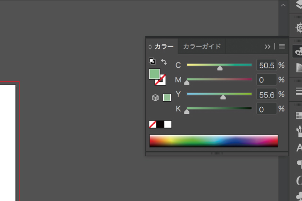The width and height of the screenshot is (302, 201).
Task: Open the Color panel icon in dock
Action: pos(298,52)
